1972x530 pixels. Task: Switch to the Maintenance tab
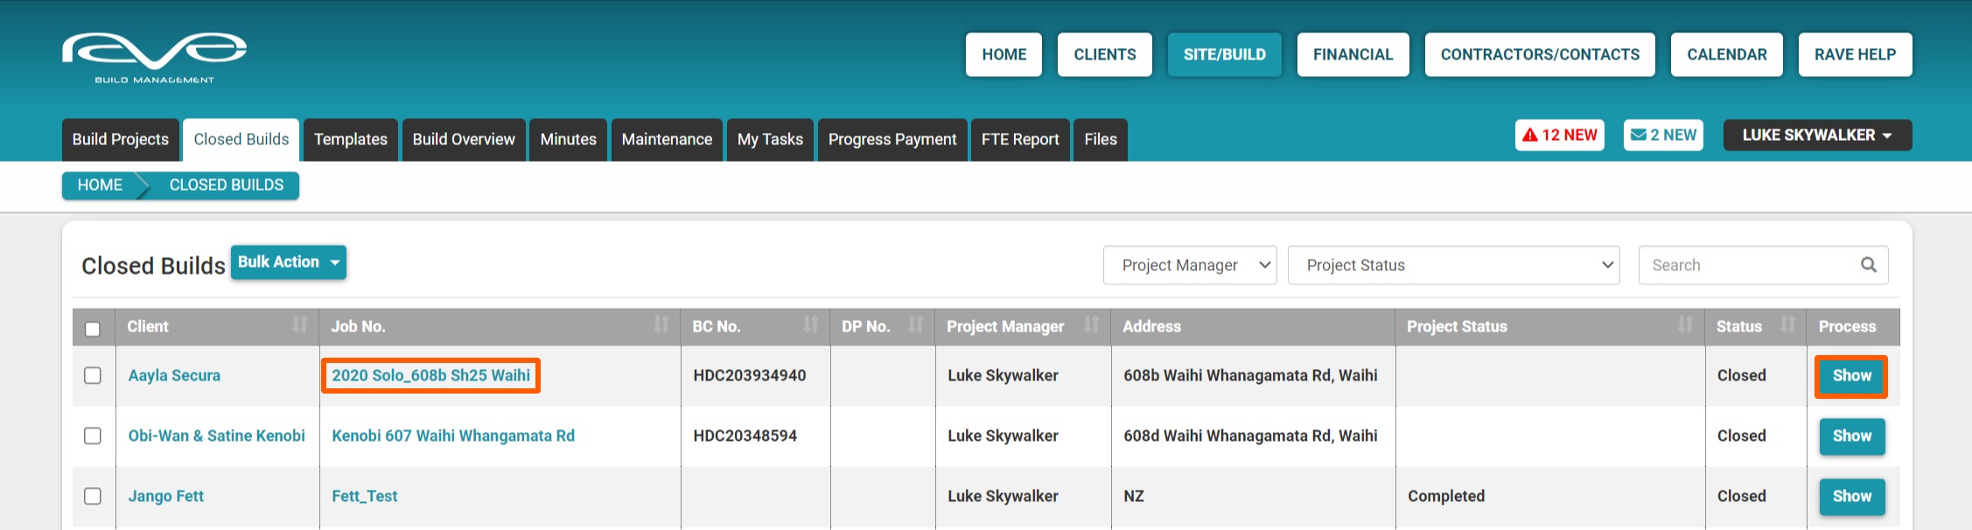[667, 140]
